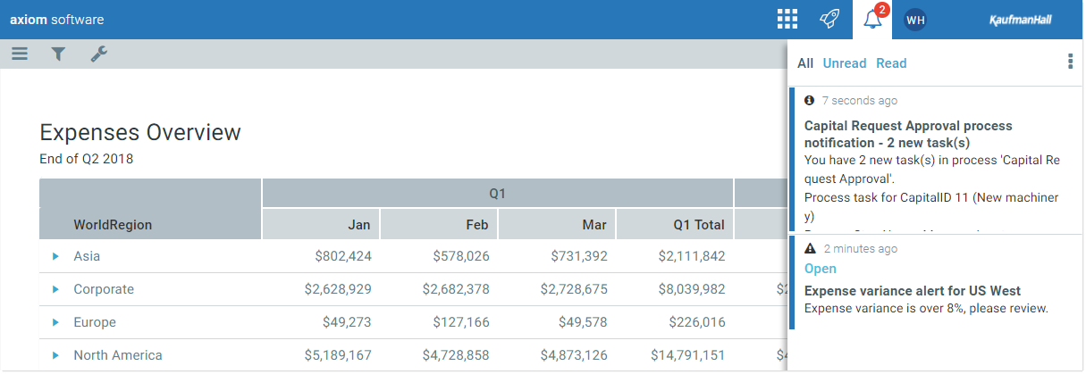Switch to the Read notifications tab
1086x374 pixels.
coord(891,63)
